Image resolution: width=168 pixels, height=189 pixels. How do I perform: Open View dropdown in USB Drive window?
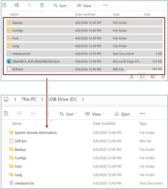tap(95, 114)
